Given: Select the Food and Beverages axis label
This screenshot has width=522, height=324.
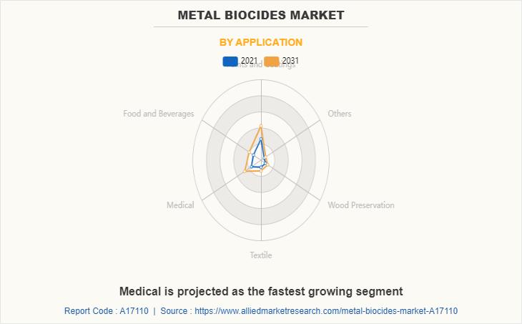Looking at the screenshot, I should coord(159,114).
